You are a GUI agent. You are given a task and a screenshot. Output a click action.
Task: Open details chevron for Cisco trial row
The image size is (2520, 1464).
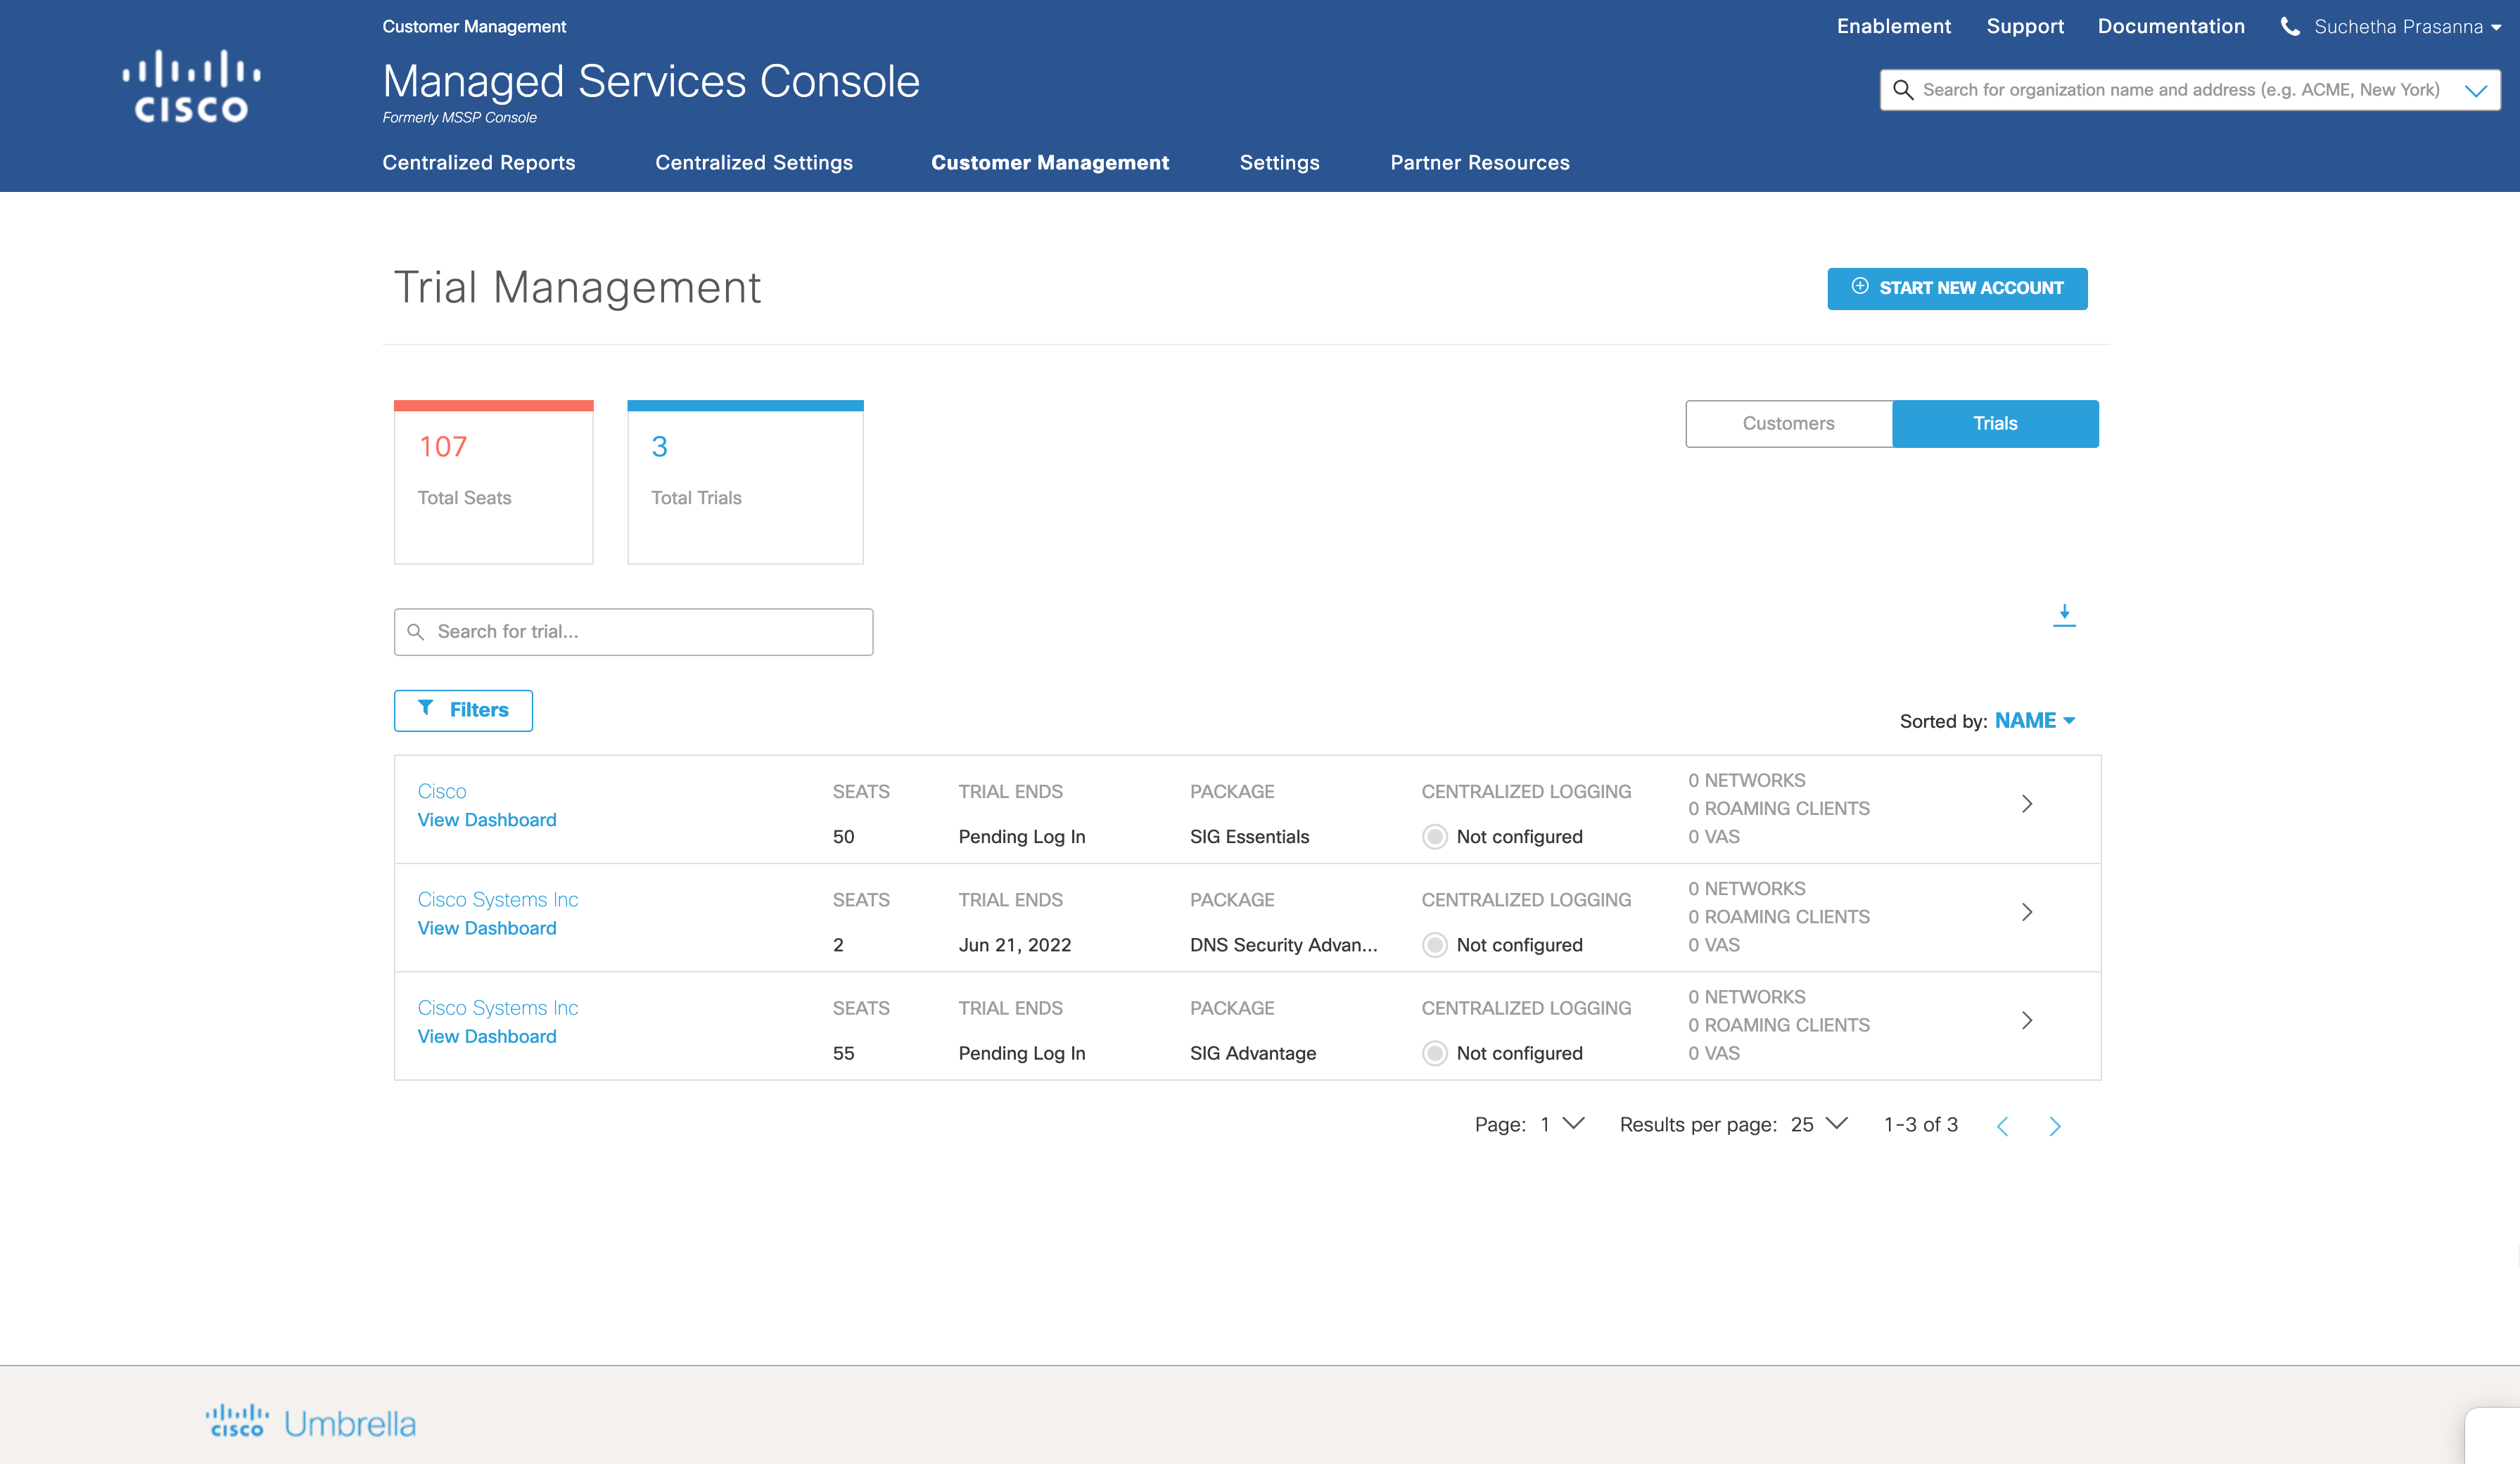pyautogui.click(x=2027, y=804)
